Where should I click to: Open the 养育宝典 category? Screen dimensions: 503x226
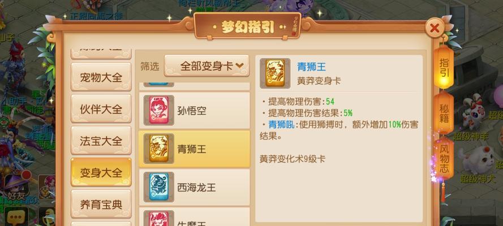[x=101, y=204]
